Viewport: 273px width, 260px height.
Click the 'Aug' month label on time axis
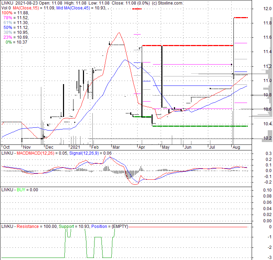coord(236,147)
